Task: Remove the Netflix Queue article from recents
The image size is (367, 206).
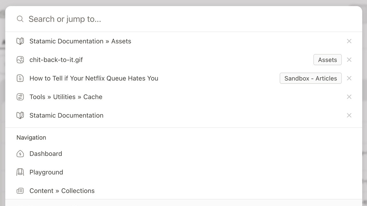Action: (x=349, y=78)
